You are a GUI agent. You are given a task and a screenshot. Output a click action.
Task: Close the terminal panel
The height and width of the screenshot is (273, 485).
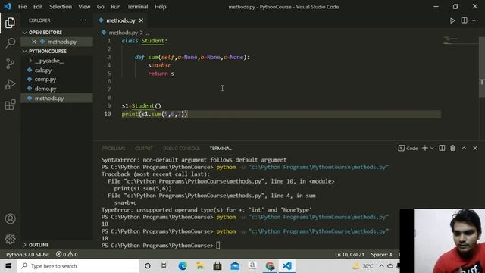[475, 149]
